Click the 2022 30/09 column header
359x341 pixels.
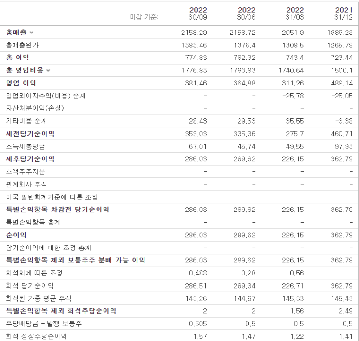pyautogui.click(x=198, y=13)
